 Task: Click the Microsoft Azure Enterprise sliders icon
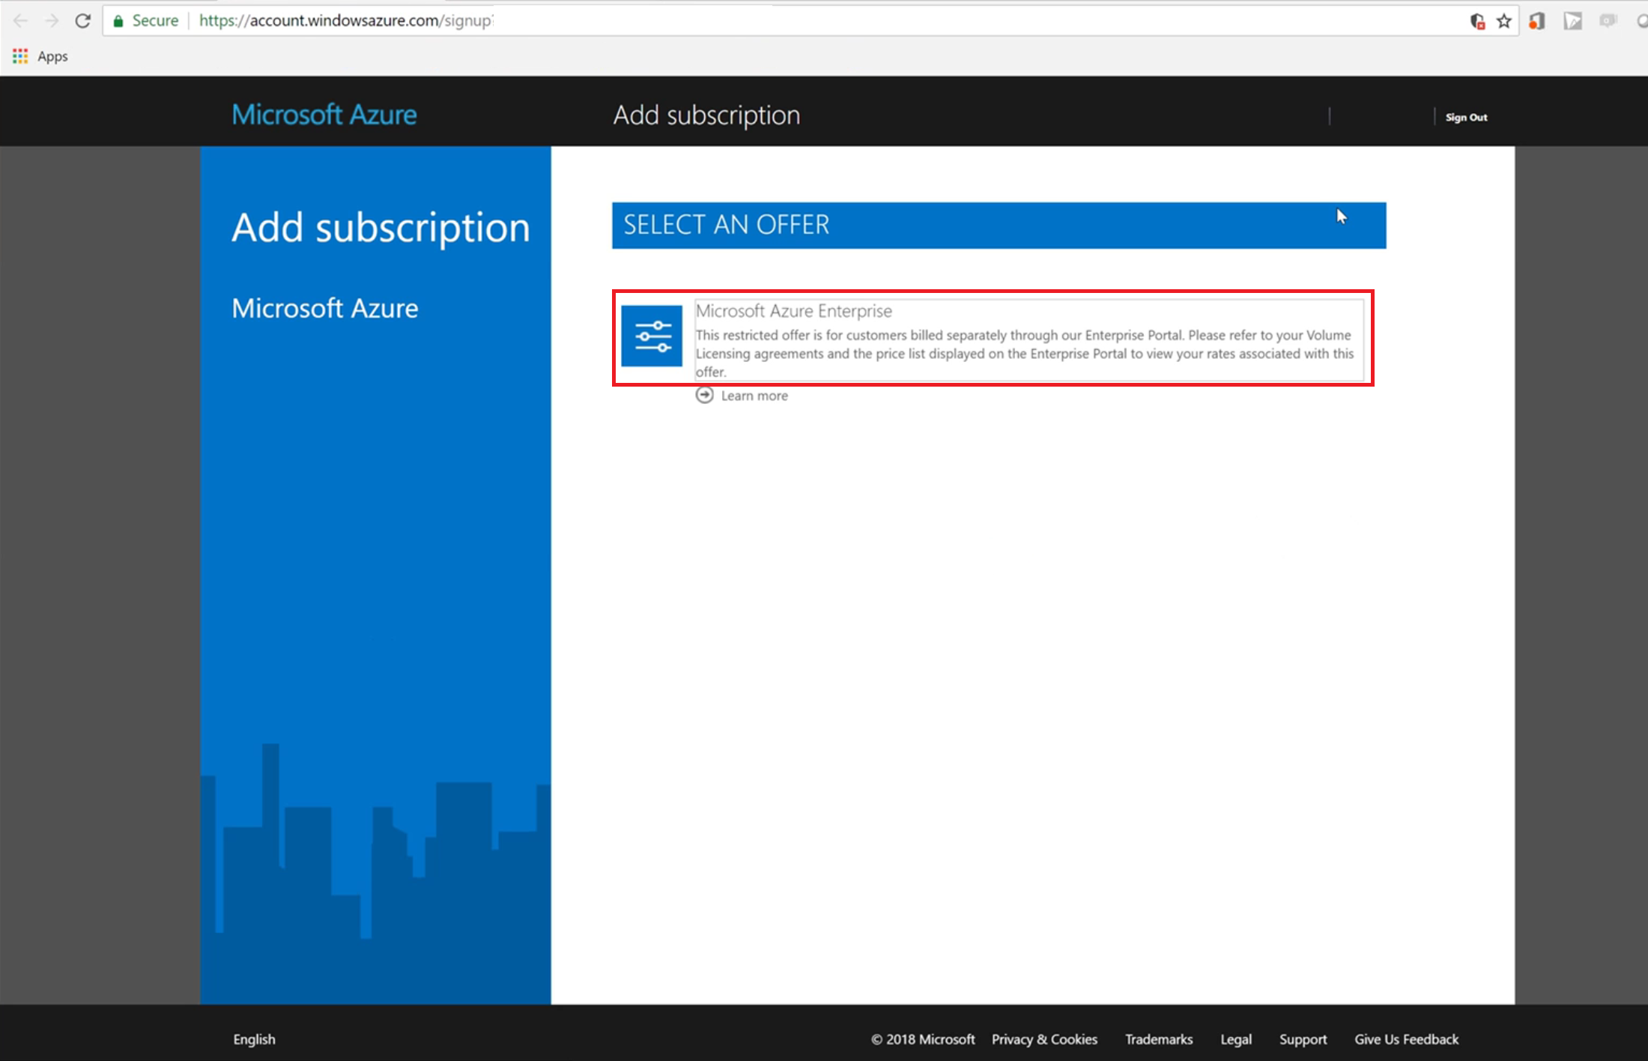point(651,336)
